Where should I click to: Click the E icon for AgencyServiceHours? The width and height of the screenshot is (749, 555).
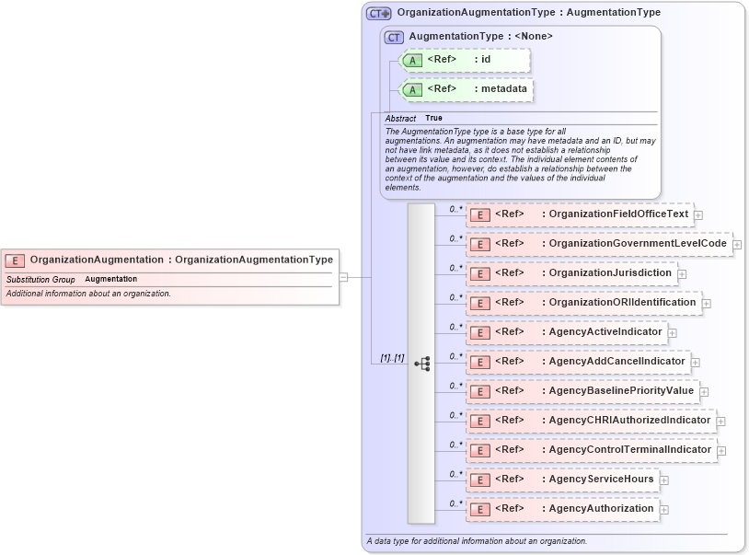479,480
